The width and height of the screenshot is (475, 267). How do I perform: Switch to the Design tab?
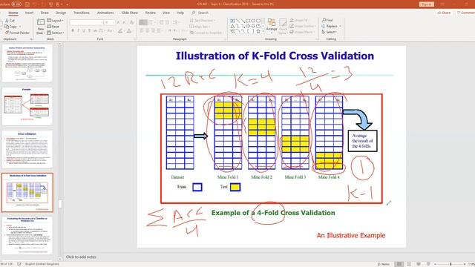tap(61, 13)
